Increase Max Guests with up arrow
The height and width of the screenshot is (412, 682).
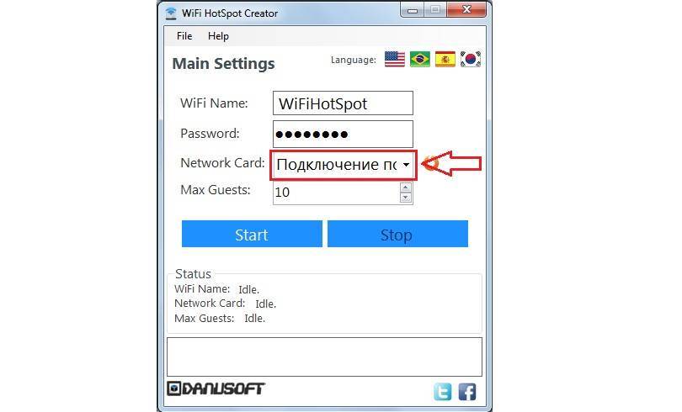(405, 188)
